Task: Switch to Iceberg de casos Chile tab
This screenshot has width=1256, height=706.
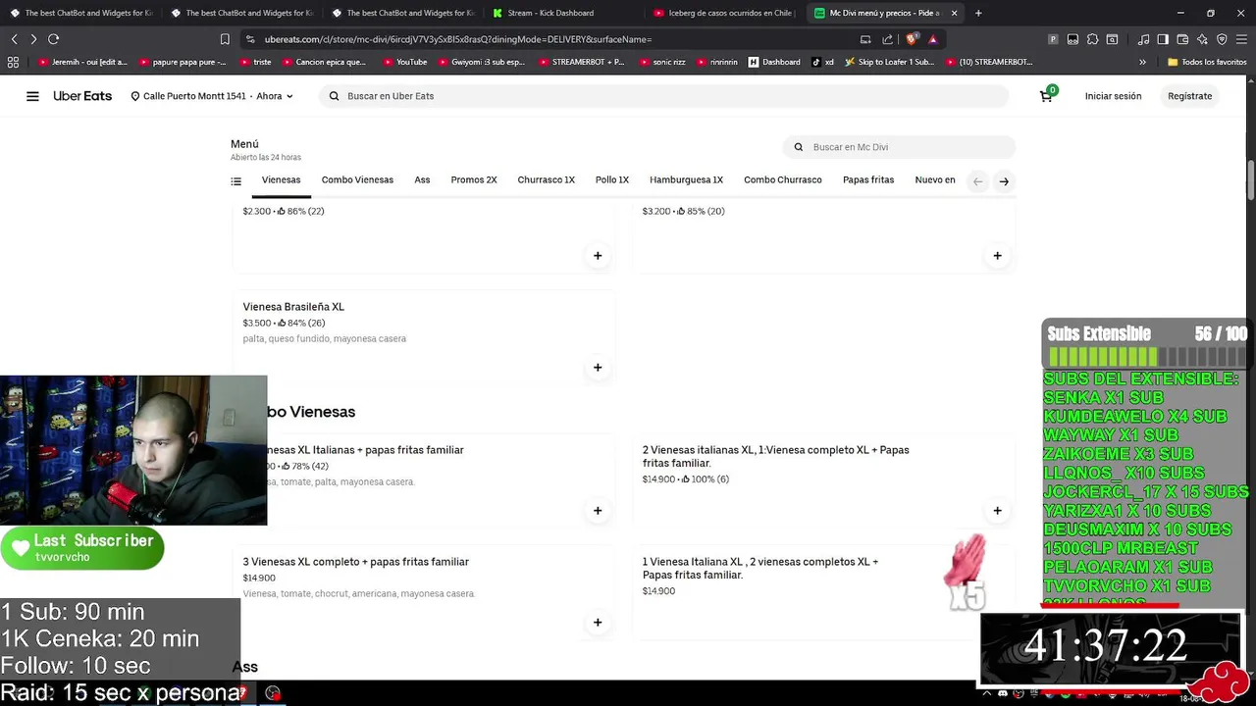Action: (x=723, y=13)
